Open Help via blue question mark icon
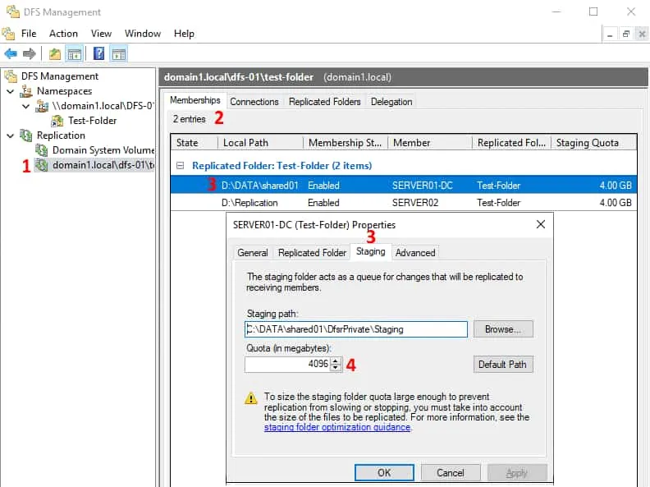The image size is (650, 487). click(x=98, y=54)
